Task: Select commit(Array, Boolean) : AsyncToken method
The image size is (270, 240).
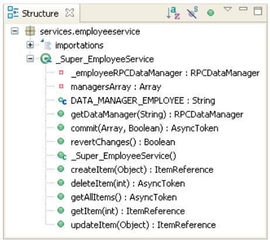Action: (x=144, y=128)
